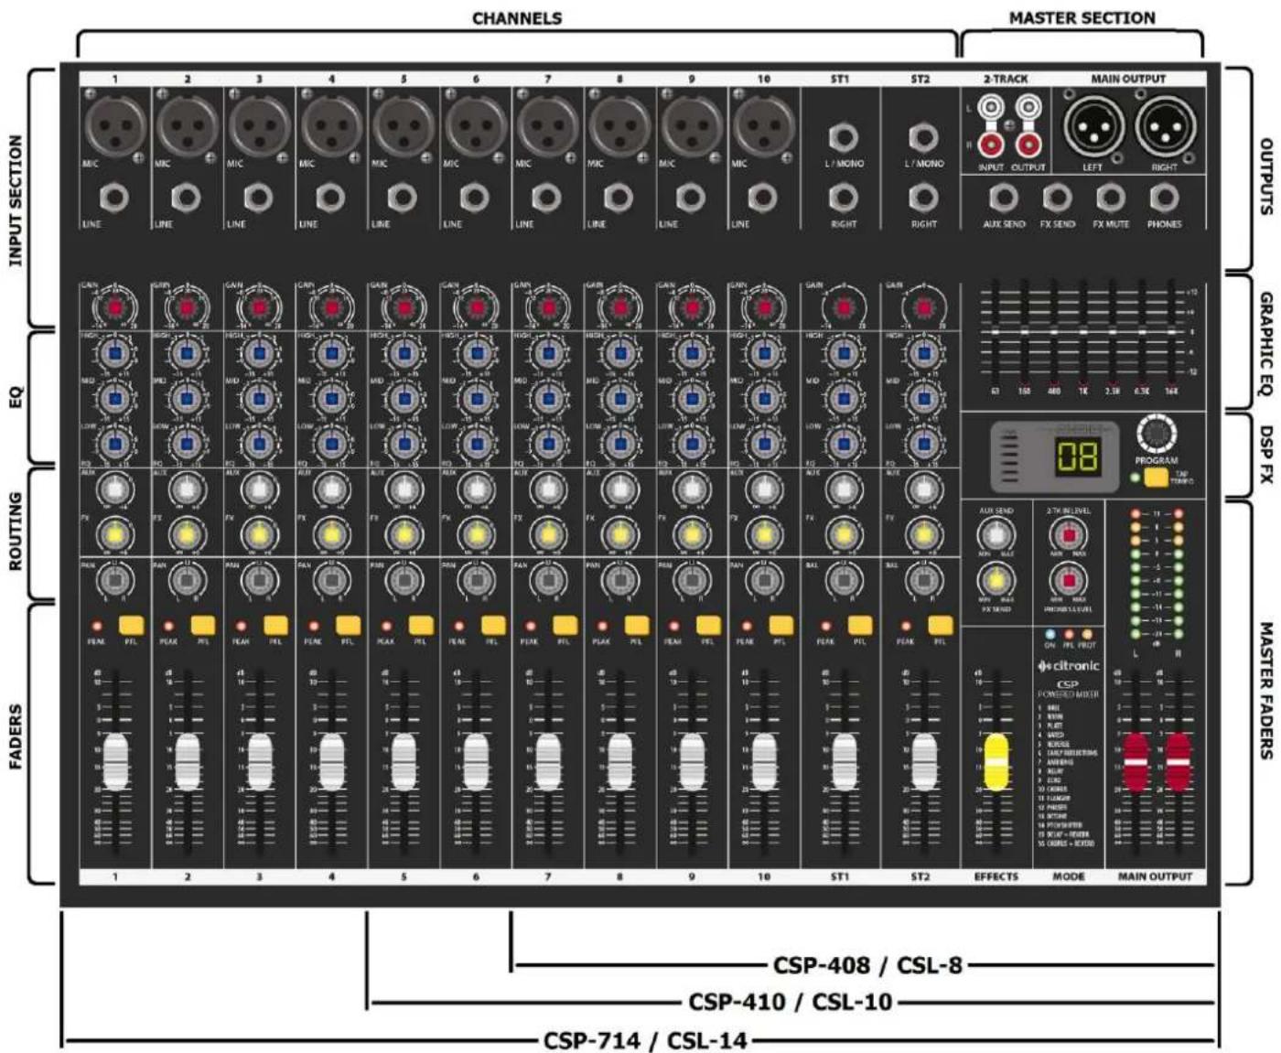Click the channel 2 red GAIN knob
1281x1053 pixels.
pyautogui.click(x=187, y=306)
